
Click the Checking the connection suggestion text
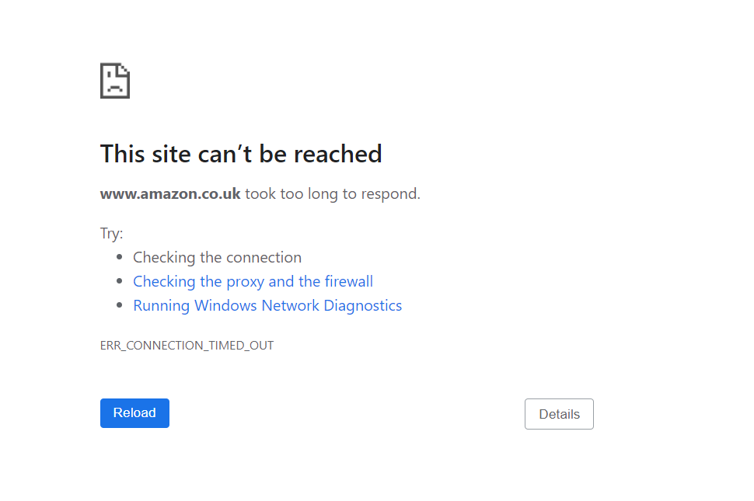pos(217,258)
